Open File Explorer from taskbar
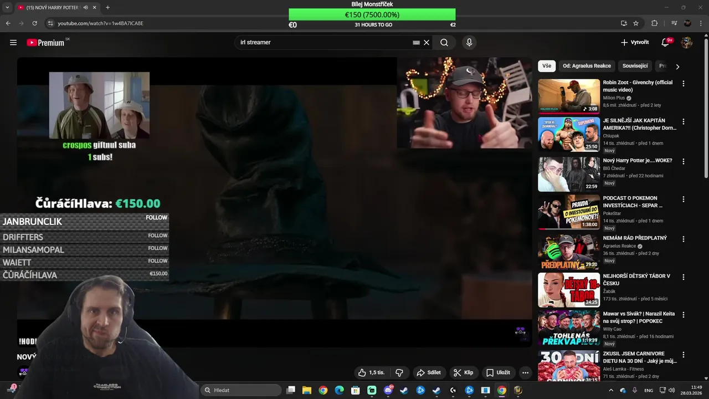 307,390
